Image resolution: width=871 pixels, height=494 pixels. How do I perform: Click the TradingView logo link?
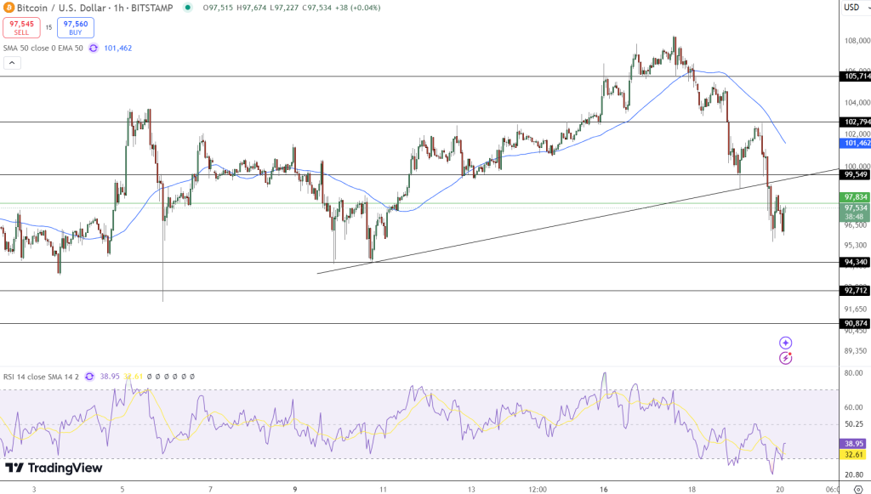click(54, 468)
